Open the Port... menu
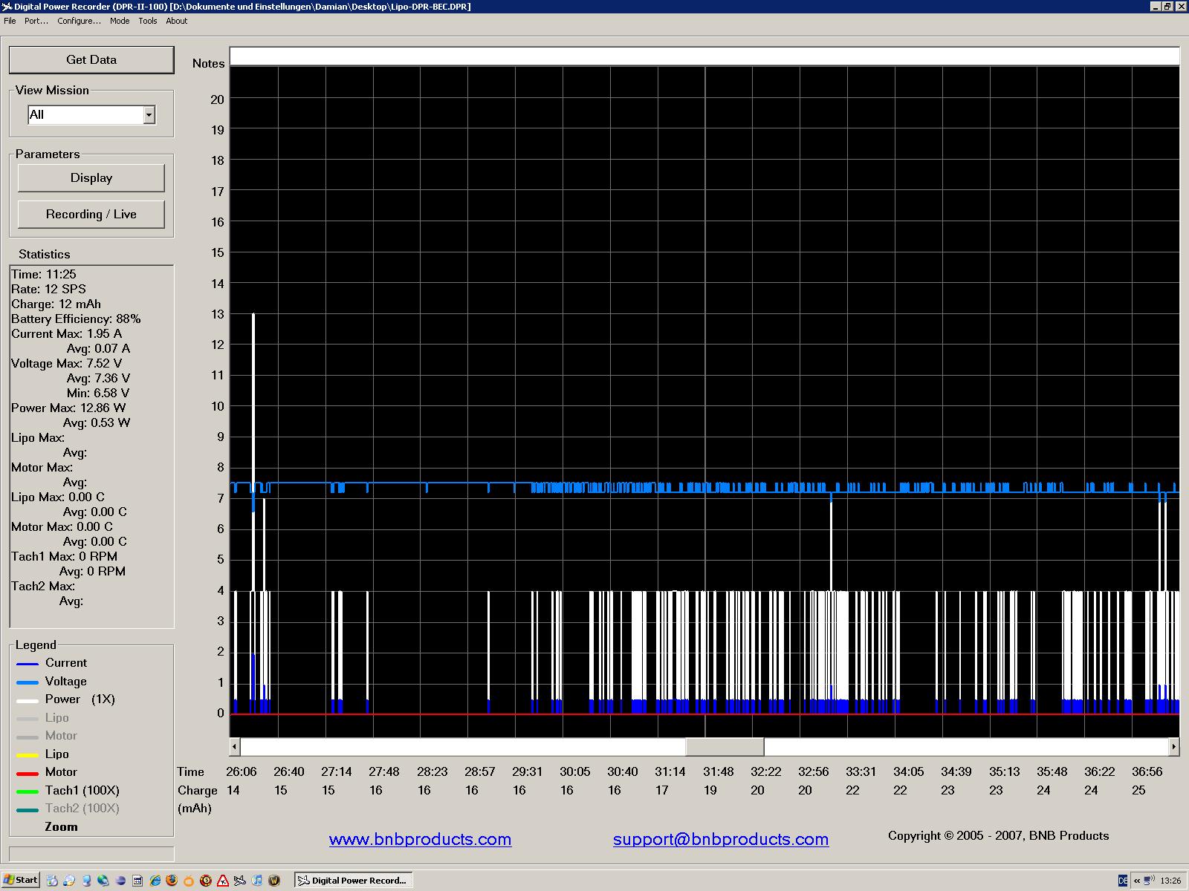Image resolution: width=1189 pixels, height=891 pixels. [36, 21]
